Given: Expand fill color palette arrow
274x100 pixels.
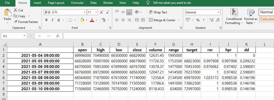Looking at the screenshot, I should click(x=86, y=20).
